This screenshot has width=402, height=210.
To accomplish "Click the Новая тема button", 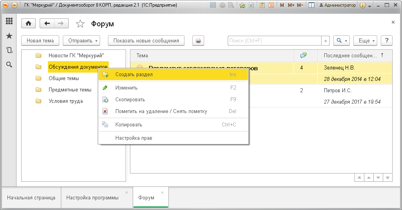I will coord(40,40).
